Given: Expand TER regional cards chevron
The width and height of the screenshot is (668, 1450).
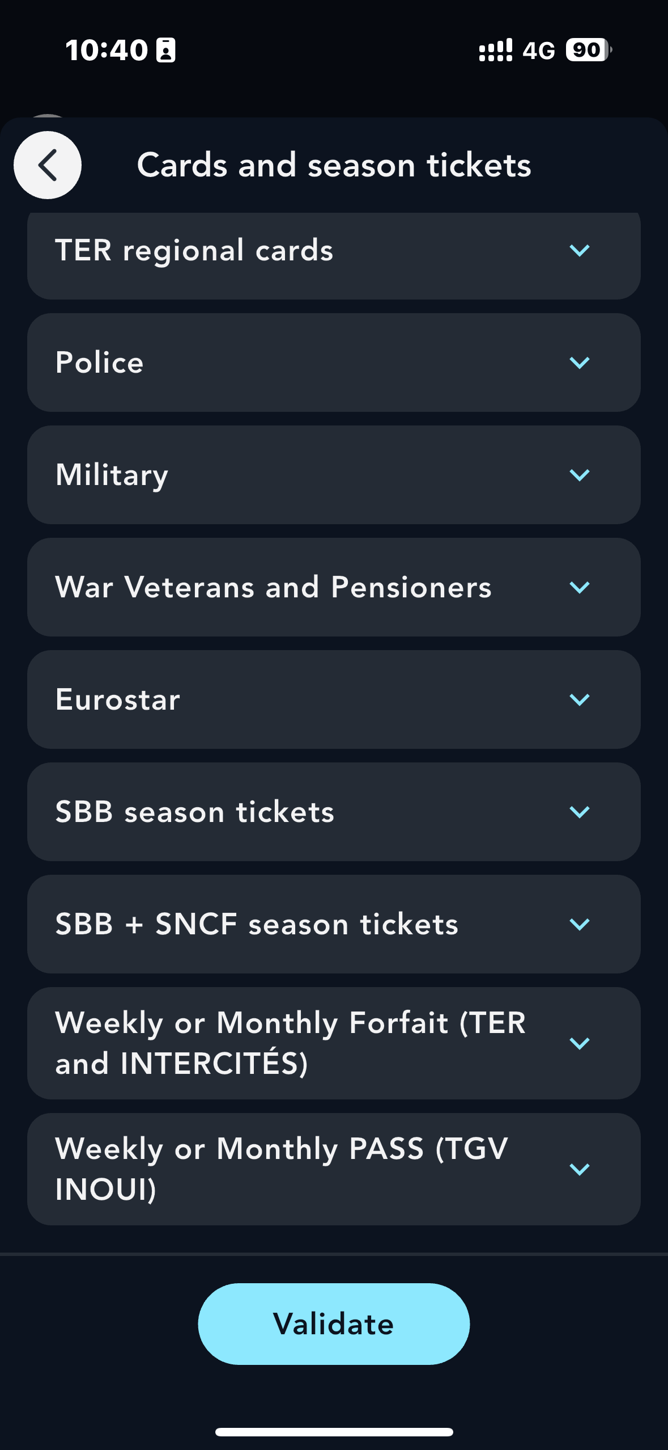Looking at the screenshot, I should tap(579, 250).
